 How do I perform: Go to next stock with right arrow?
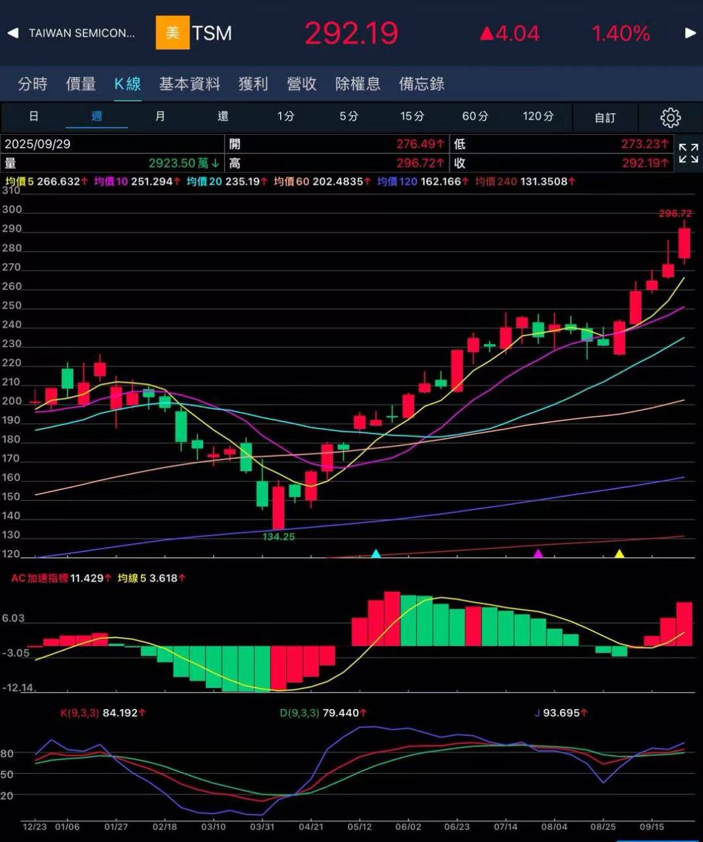(x=690, y=33)
